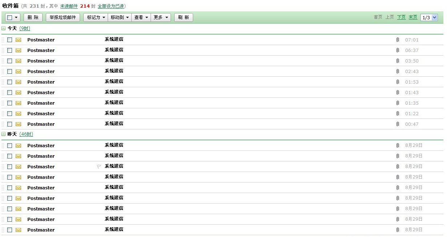
Task: Open the 移动到 dropdown
Action: tap(120, 17)
